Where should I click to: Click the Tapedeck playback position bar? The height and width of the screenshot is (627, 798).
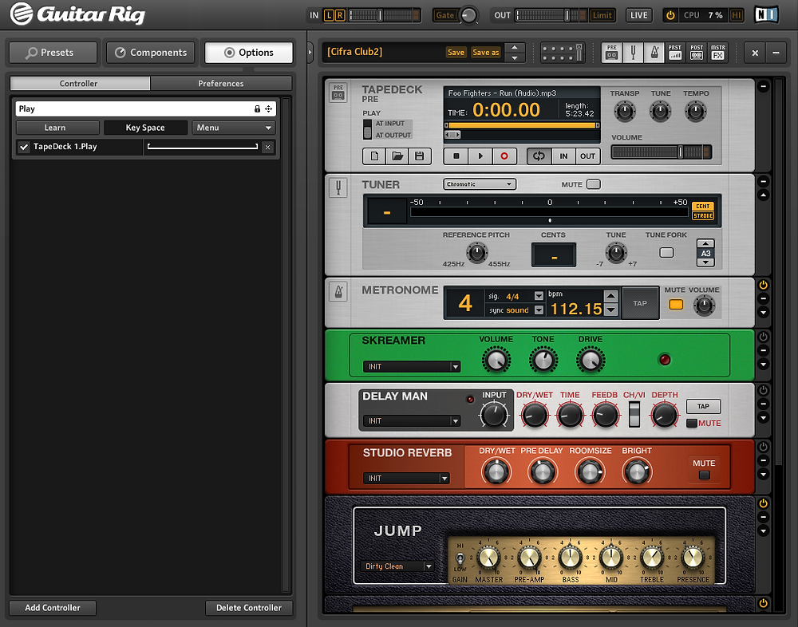pos(522,125)
